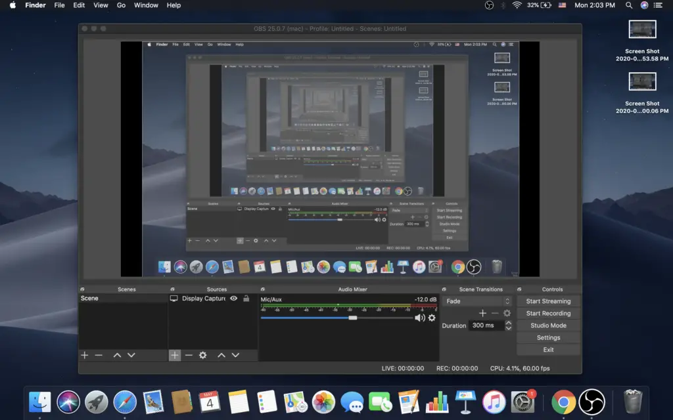
Task: Open OBS Settings
Action: coord(549,337)
